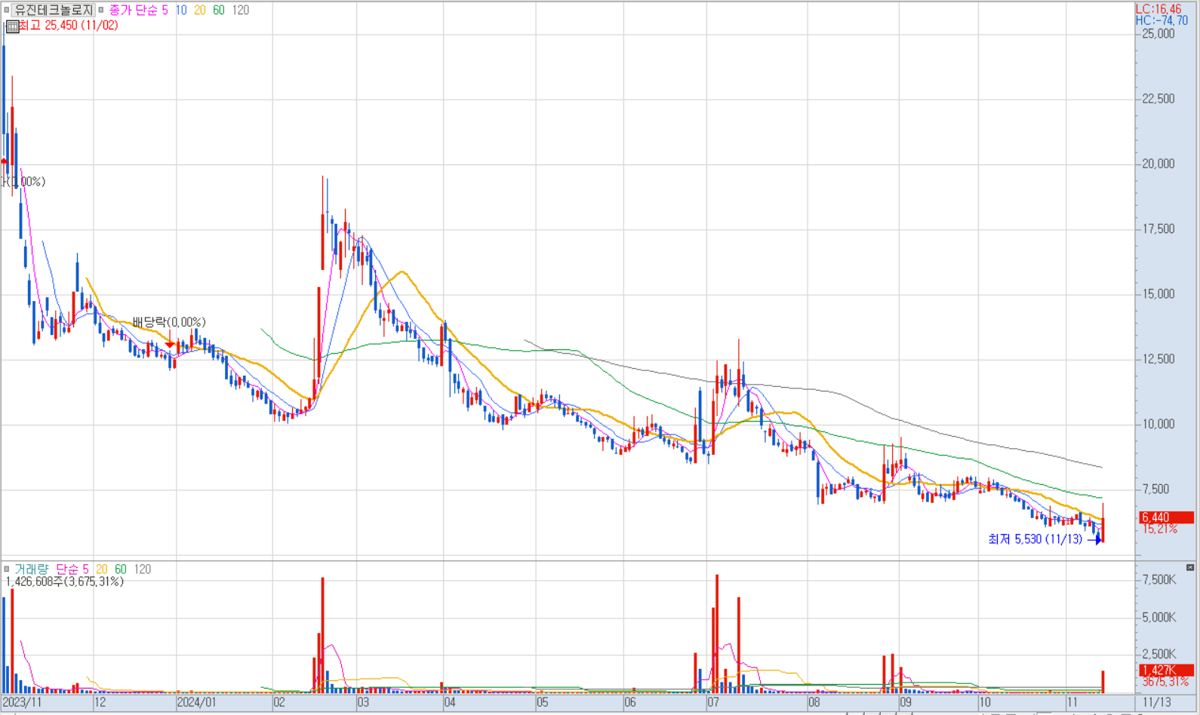
Task: Click the 5,000K volume axis label
Action: tap(1158, 617)
